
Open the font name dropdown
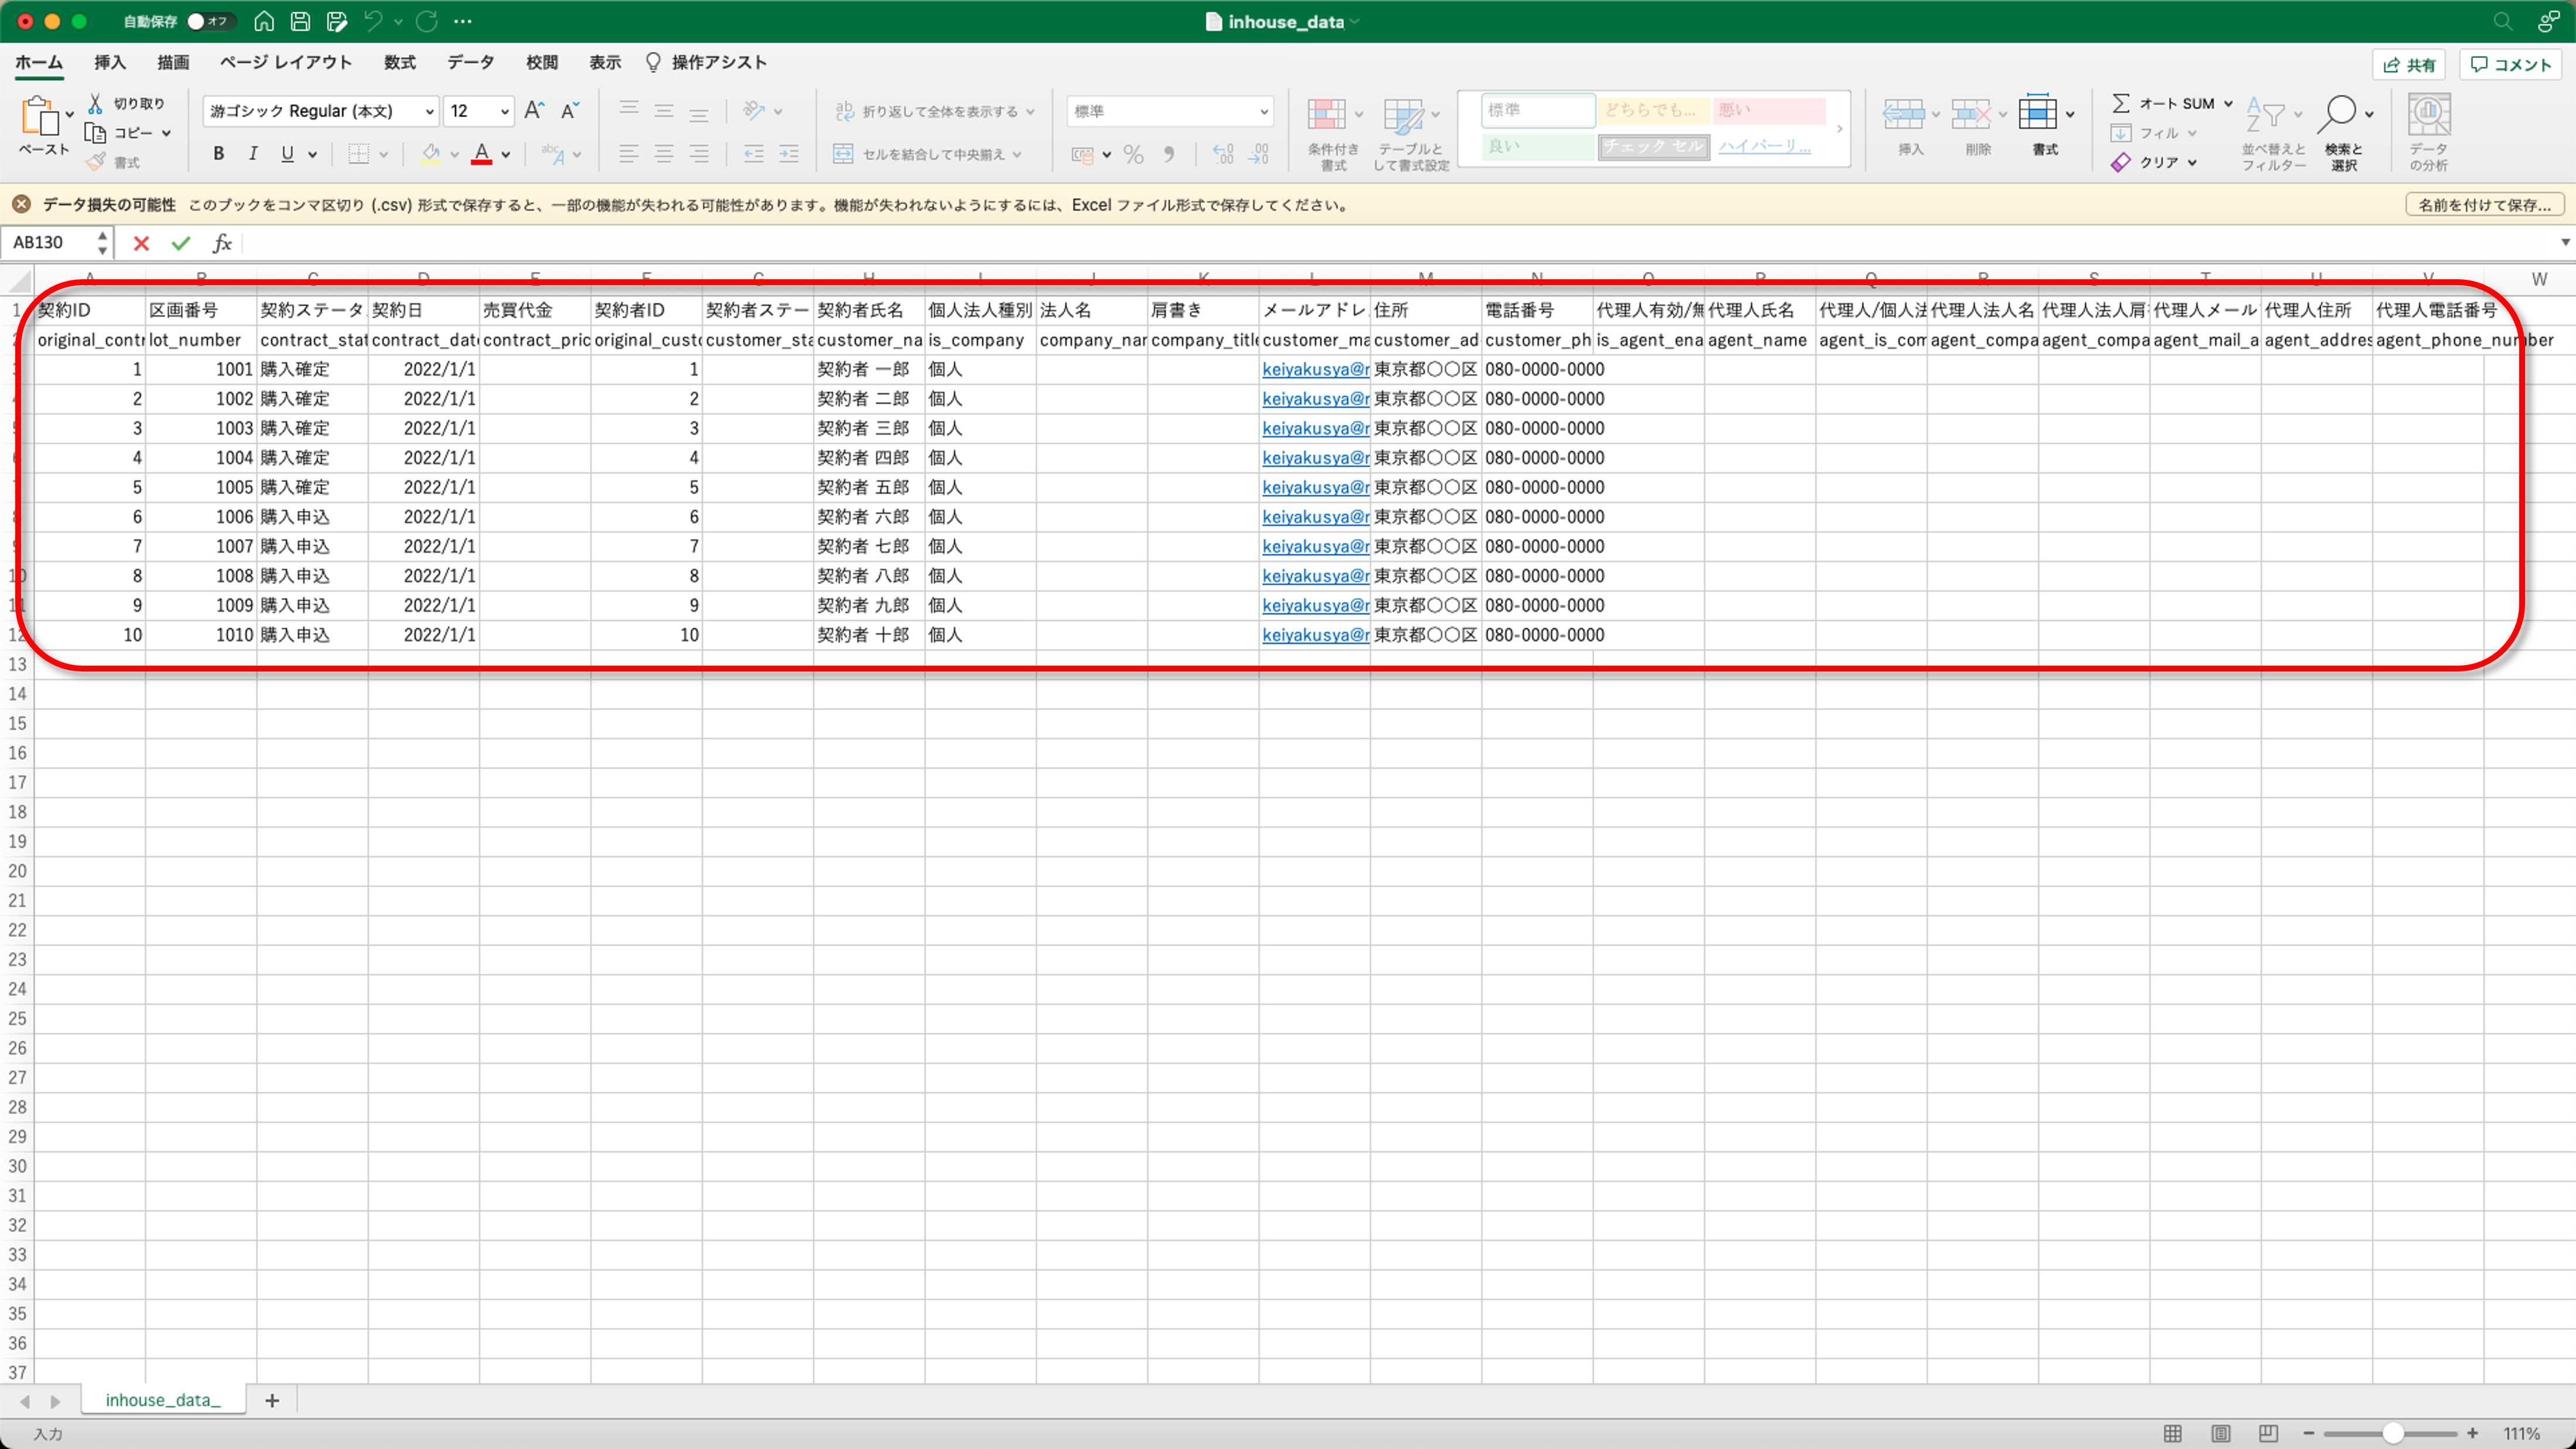click(x=429, y=111)
